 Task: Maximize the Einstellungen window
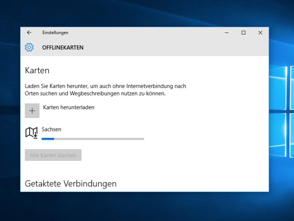[243, 32]
